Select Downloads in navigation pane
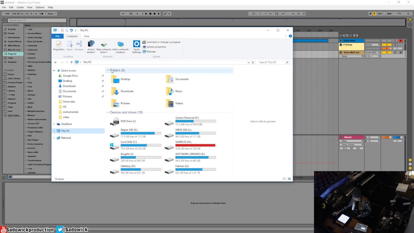Image resolution: width=414 pixels, height=233 pixels. coord(69,86)
